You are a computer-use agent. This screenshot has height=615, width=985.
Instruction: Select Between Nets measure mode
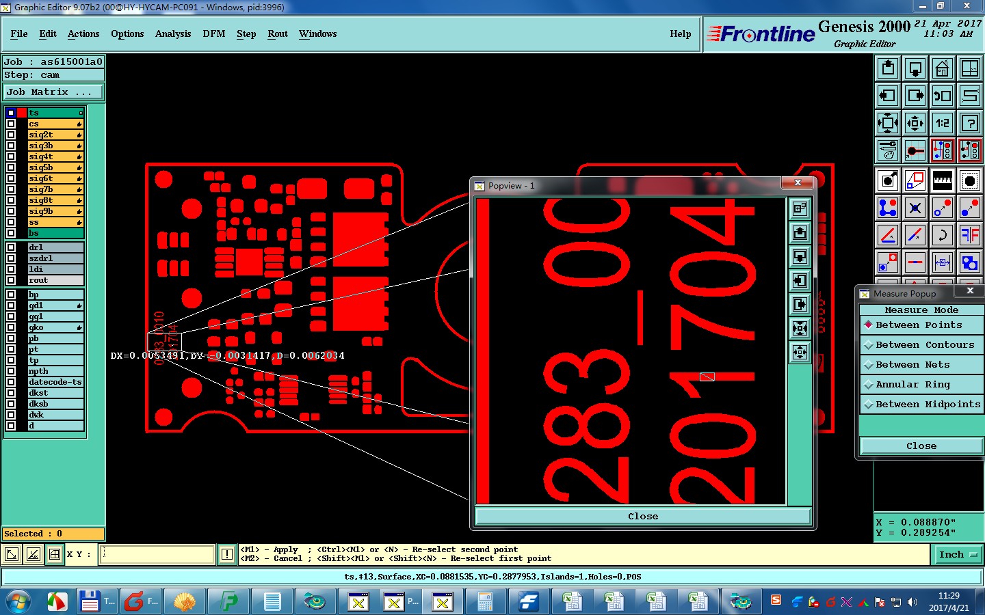(x=921, y=365)
